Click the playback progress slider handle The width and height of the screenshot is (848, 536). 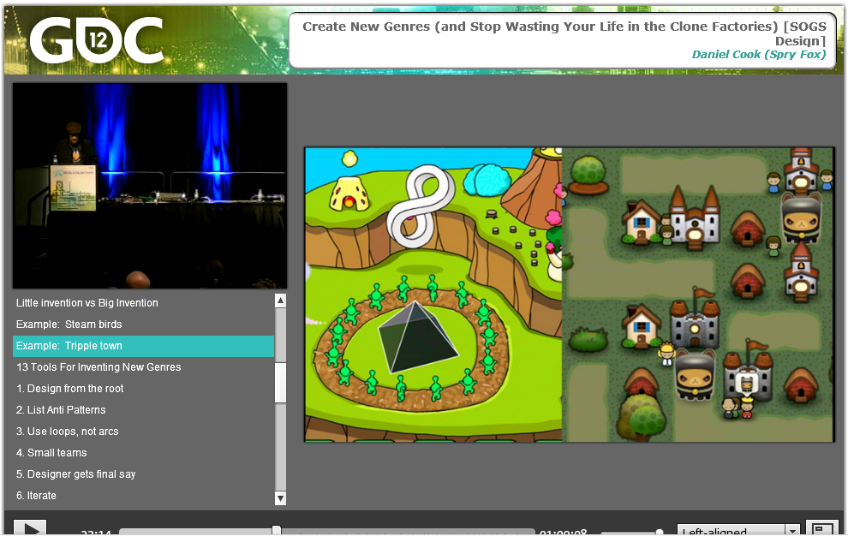click(277, 531)
